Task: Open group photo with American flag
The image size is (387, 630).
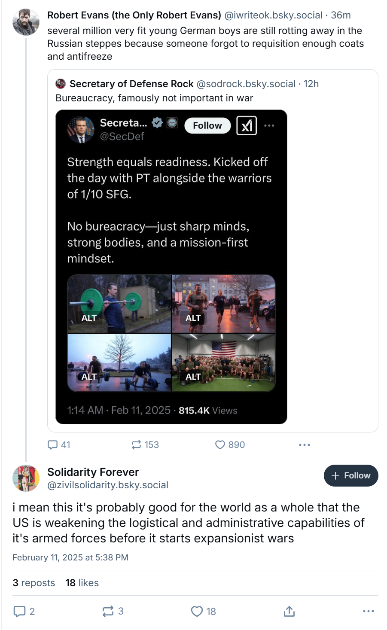Action: point(223,363)
